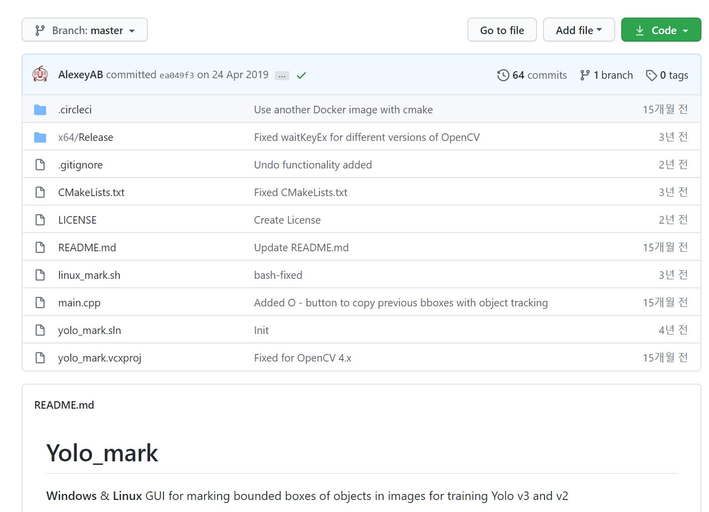Open the .gitignore file

coord(80,165)
